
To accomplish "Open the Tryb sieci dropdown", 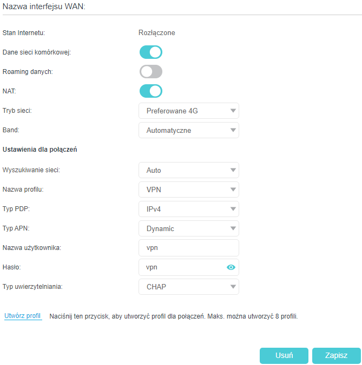I will (188, 111).
